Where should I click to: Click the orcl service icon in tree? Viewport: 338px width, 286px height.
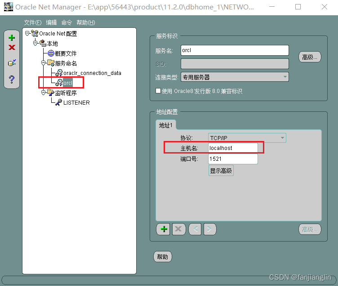59,83
